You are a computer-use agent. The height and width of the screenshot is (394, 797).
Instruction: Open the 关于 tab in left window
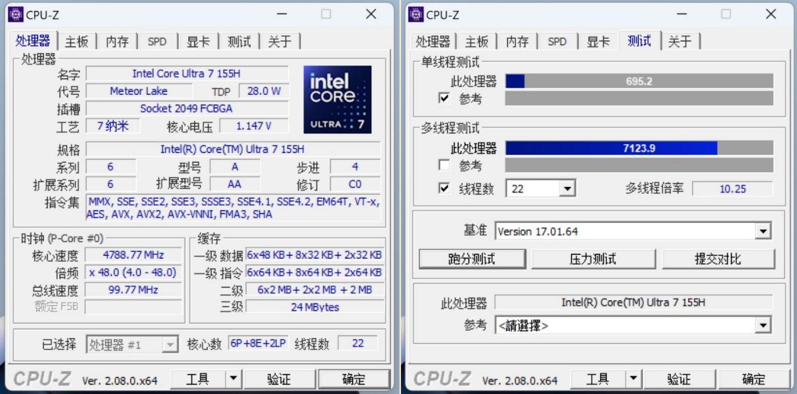(x=280, y=42)
